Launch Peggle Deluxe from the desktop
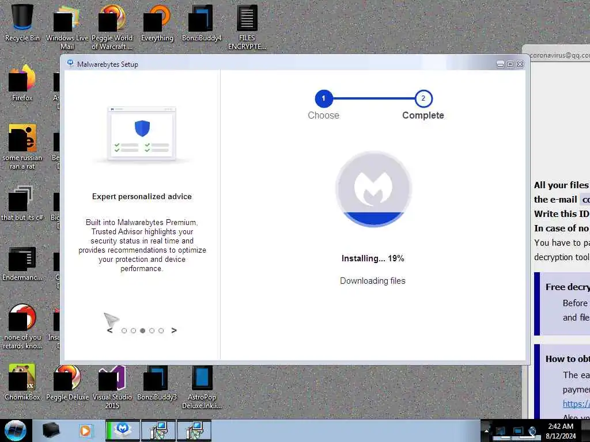The height and width of the screenshot is (442, 590). pos(67,382)
